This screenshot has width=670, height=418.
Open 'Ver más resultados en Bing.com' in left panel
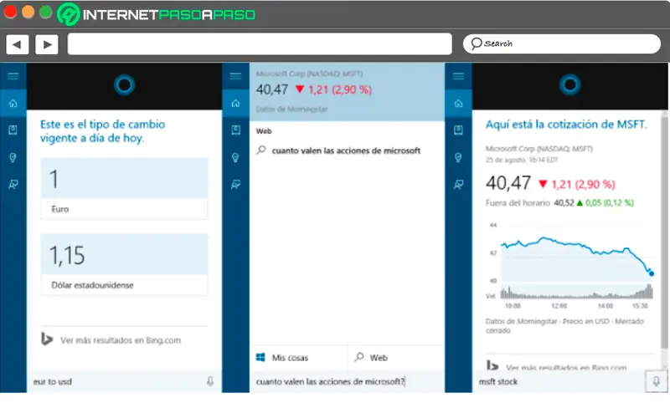click(121, 340)
